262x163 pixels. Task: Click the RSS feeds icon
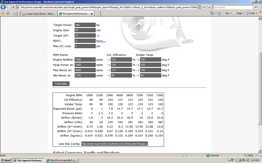coord(219,13)
